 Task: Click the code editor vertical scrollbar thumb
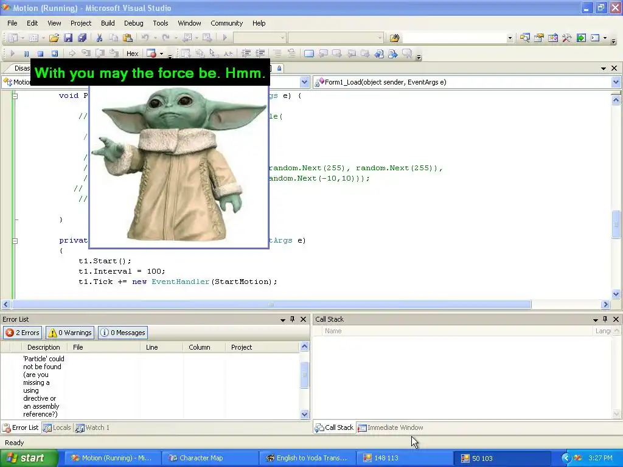tap(616, 224)
